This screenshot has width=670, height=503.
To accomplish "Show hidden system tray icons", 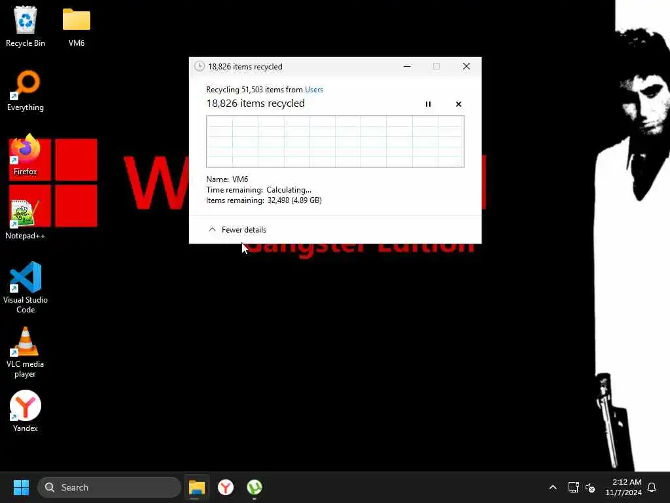I will click(x=552, y=487).
